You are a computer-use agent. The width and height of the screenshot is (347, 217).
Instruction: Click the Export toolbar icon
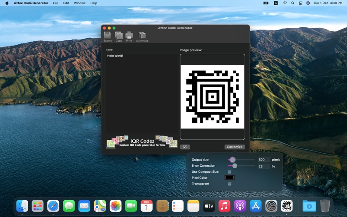click(x=107, y=37)
